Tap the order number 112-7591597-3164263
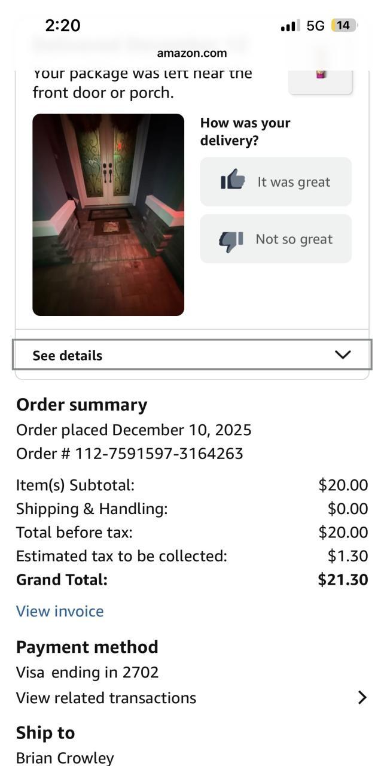The height and width of the screenshot is (766, 384). pos(159,454)
